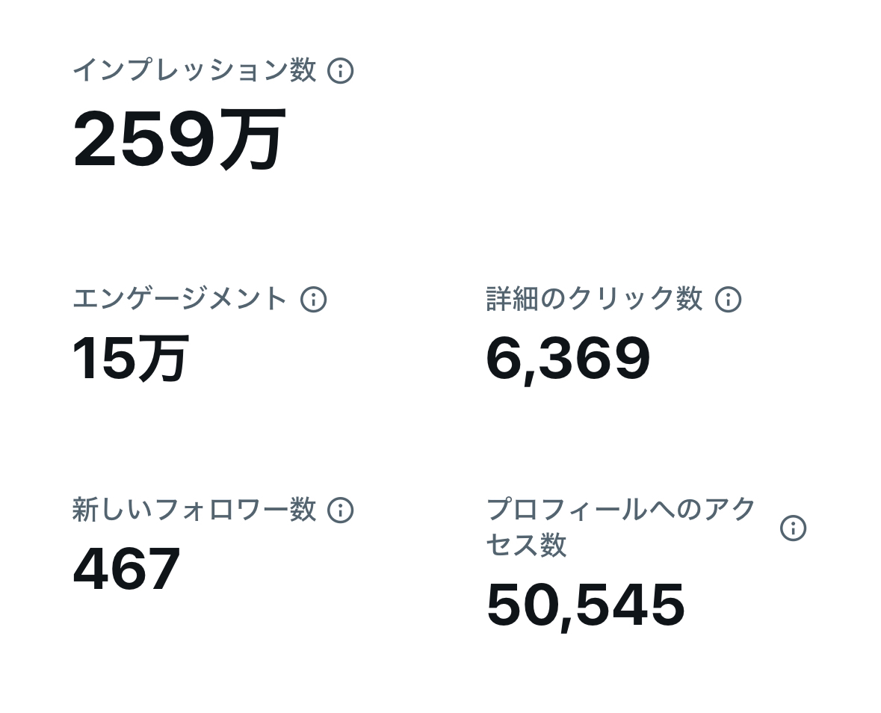Click the 詳細 word in clicks label
Screen dimensions: 881x713
pos(513,300)
